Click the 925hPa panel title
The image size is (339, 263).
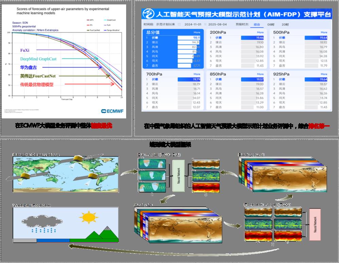(x=281, y=74)
